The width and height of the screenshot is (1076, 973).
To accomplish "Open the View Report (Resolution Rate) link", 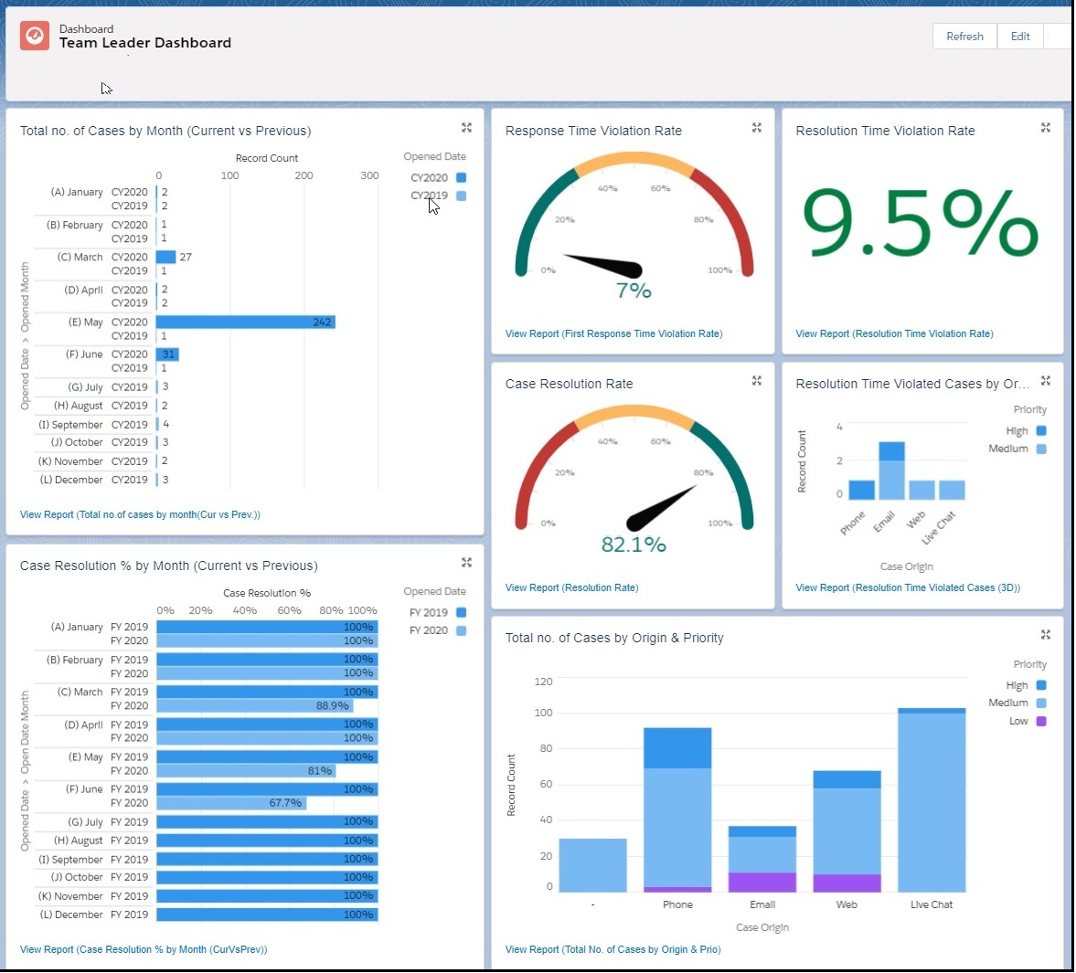I will (x=571, y=588).
